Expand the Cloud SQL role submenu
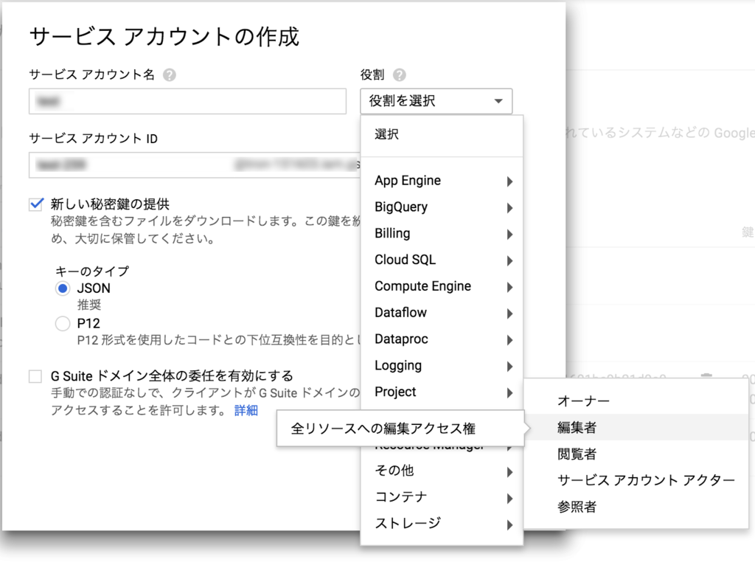This screenshot has width=755, height=568. [442, 260]
